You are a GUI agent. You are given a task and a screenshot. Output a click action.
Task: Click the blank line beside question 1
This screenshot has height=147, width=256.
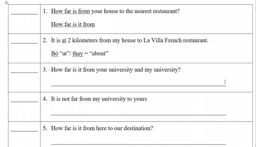[x=24, y=14]
